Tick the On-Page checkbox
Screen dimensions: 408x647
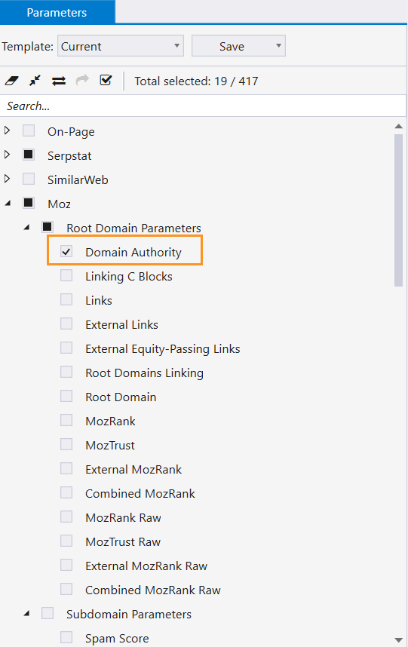click(29, 130)
